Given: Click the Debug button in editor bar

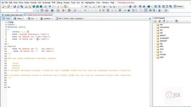Looking at the screenshot, I should coord(18,18).
